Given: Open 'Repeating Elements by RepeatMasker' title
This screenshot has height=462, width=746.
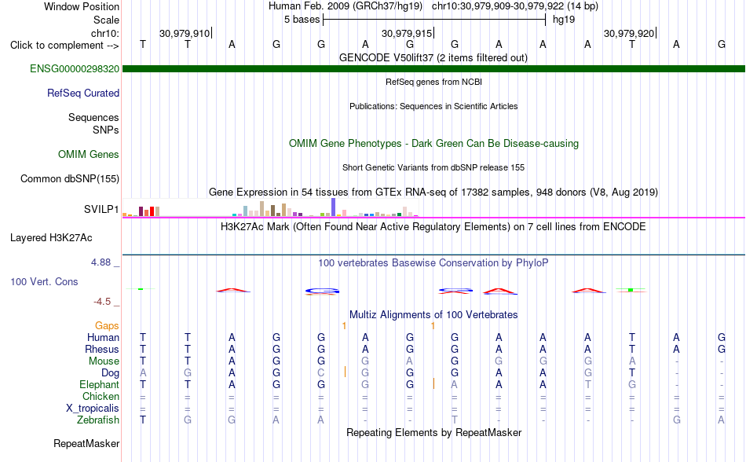Looking at the screenshot, I should (x=434, y=433).
